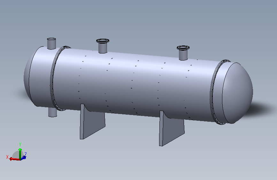Click the blue Z axis arrow of the triad
Image resolution: width=277 pixels, height=180 pixels.
(x=24, y=157)
